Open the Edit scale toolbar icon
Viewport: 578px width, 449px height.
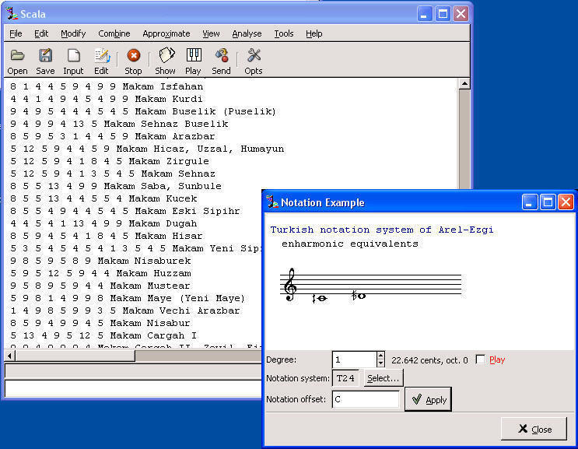pyautogui.click(x=101, y=61)
